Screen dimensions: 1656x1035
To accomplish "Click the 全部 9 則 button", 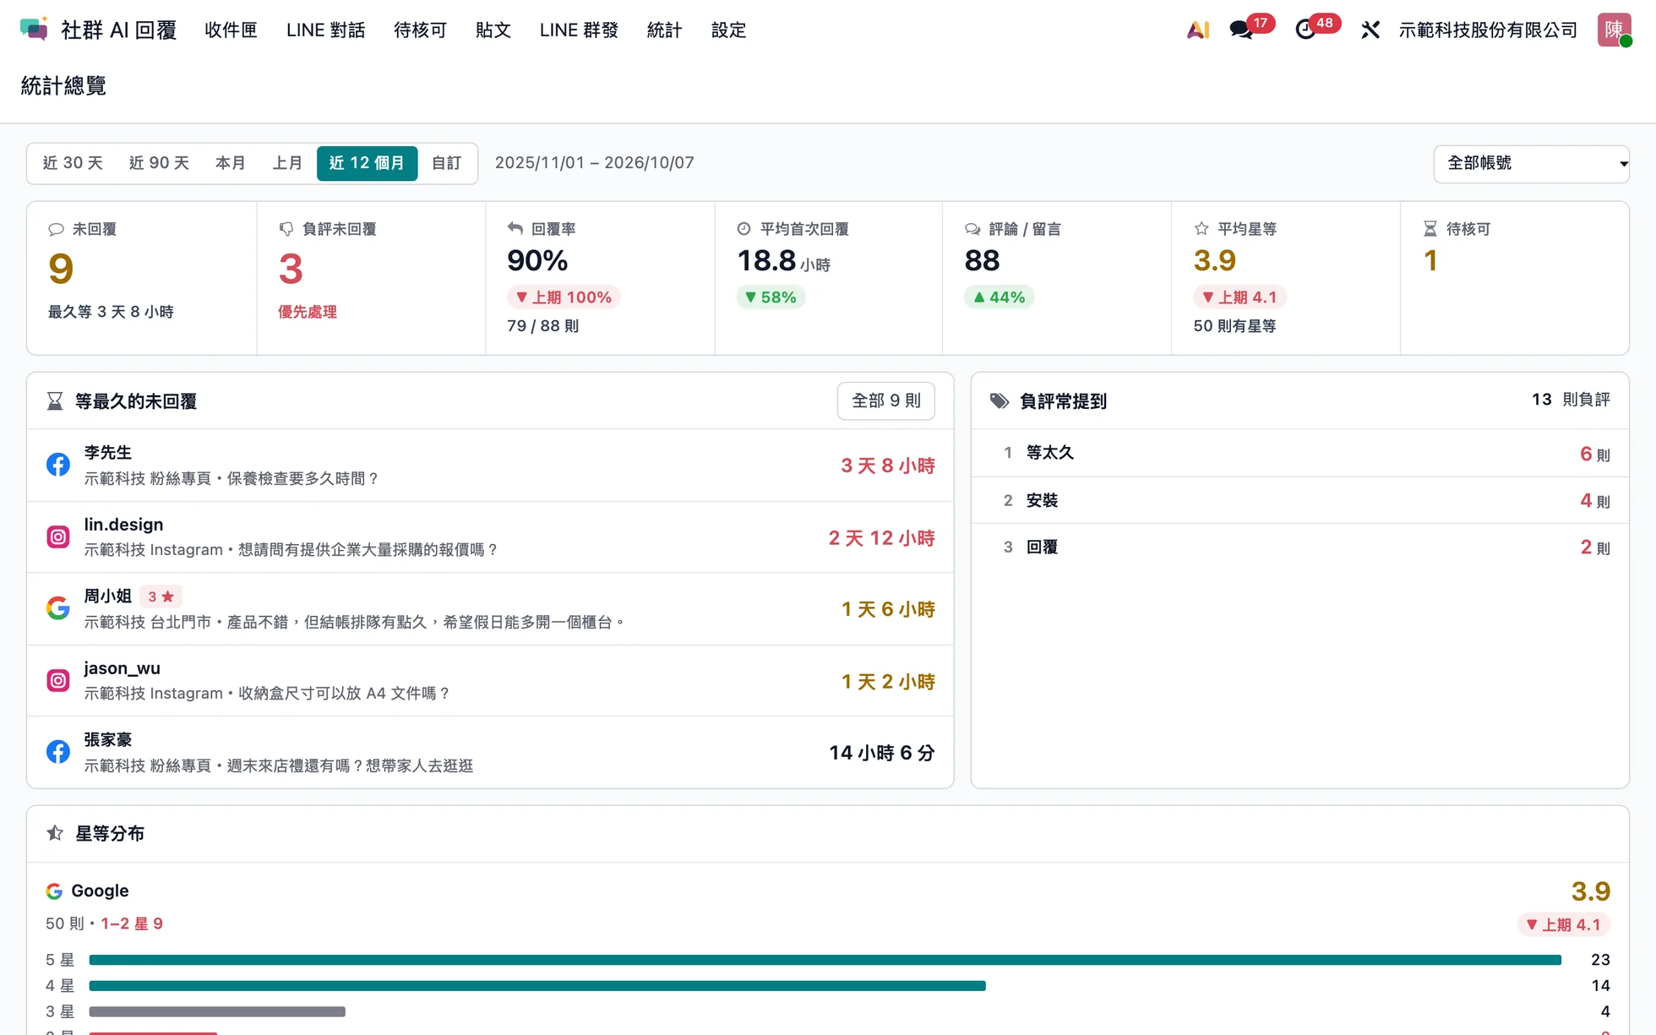I will click(885, 400).
